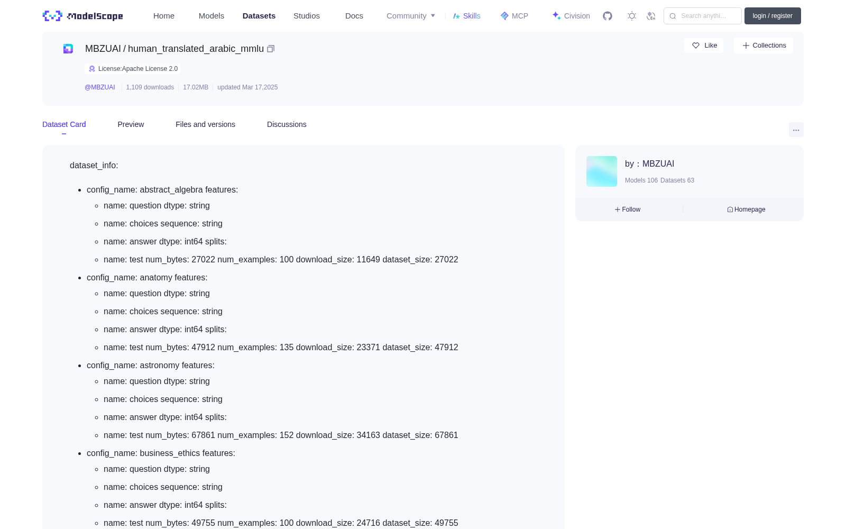846x529 pixels.
Task: Click the plus icon on Collections
Action: tap(746, 45)
